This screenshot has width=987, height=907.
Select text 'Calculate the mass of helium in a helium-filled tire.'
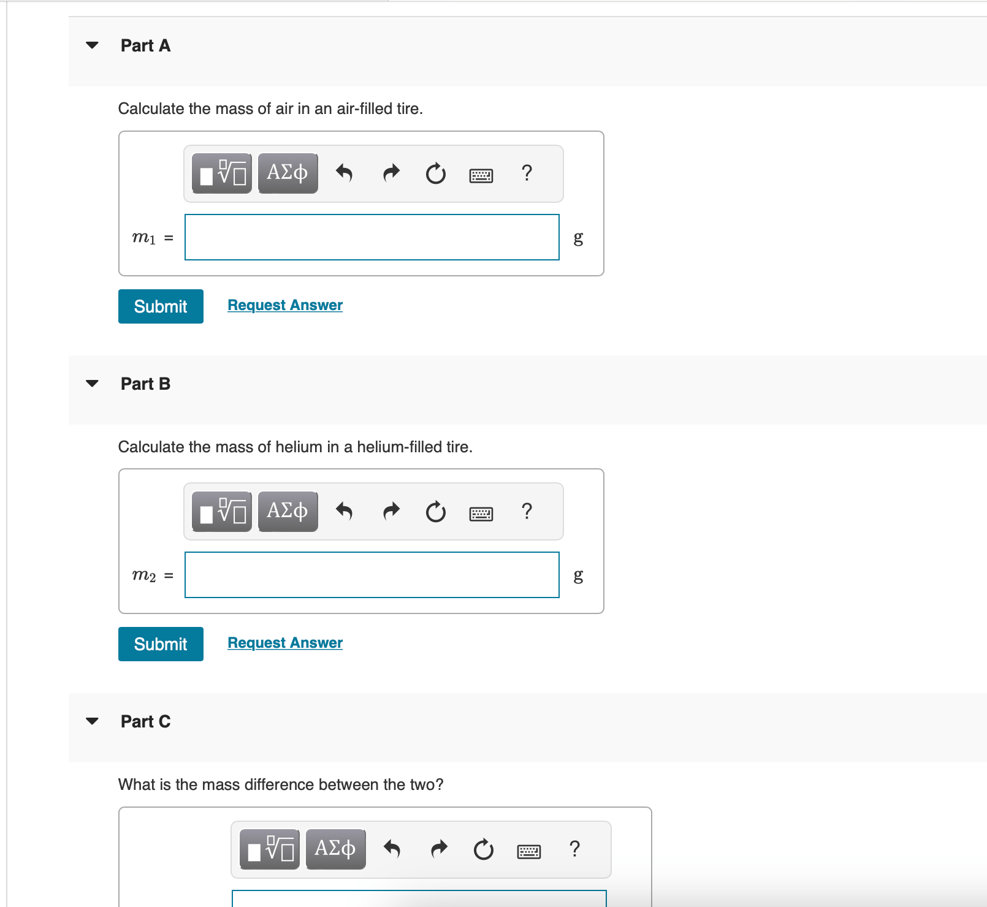click(x=295, y=447)
